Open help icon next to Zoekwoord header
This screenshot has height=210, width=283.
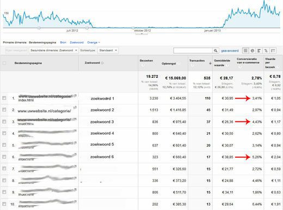102,63
